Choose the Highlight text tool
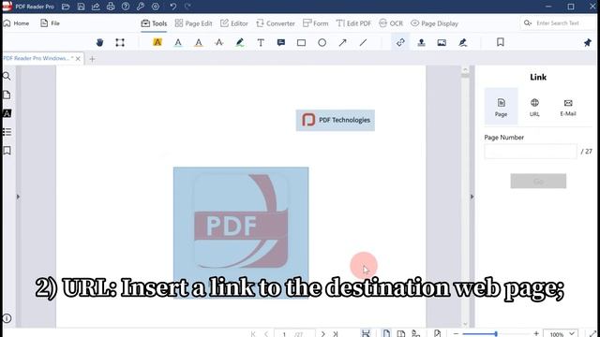 coord(157,42)
